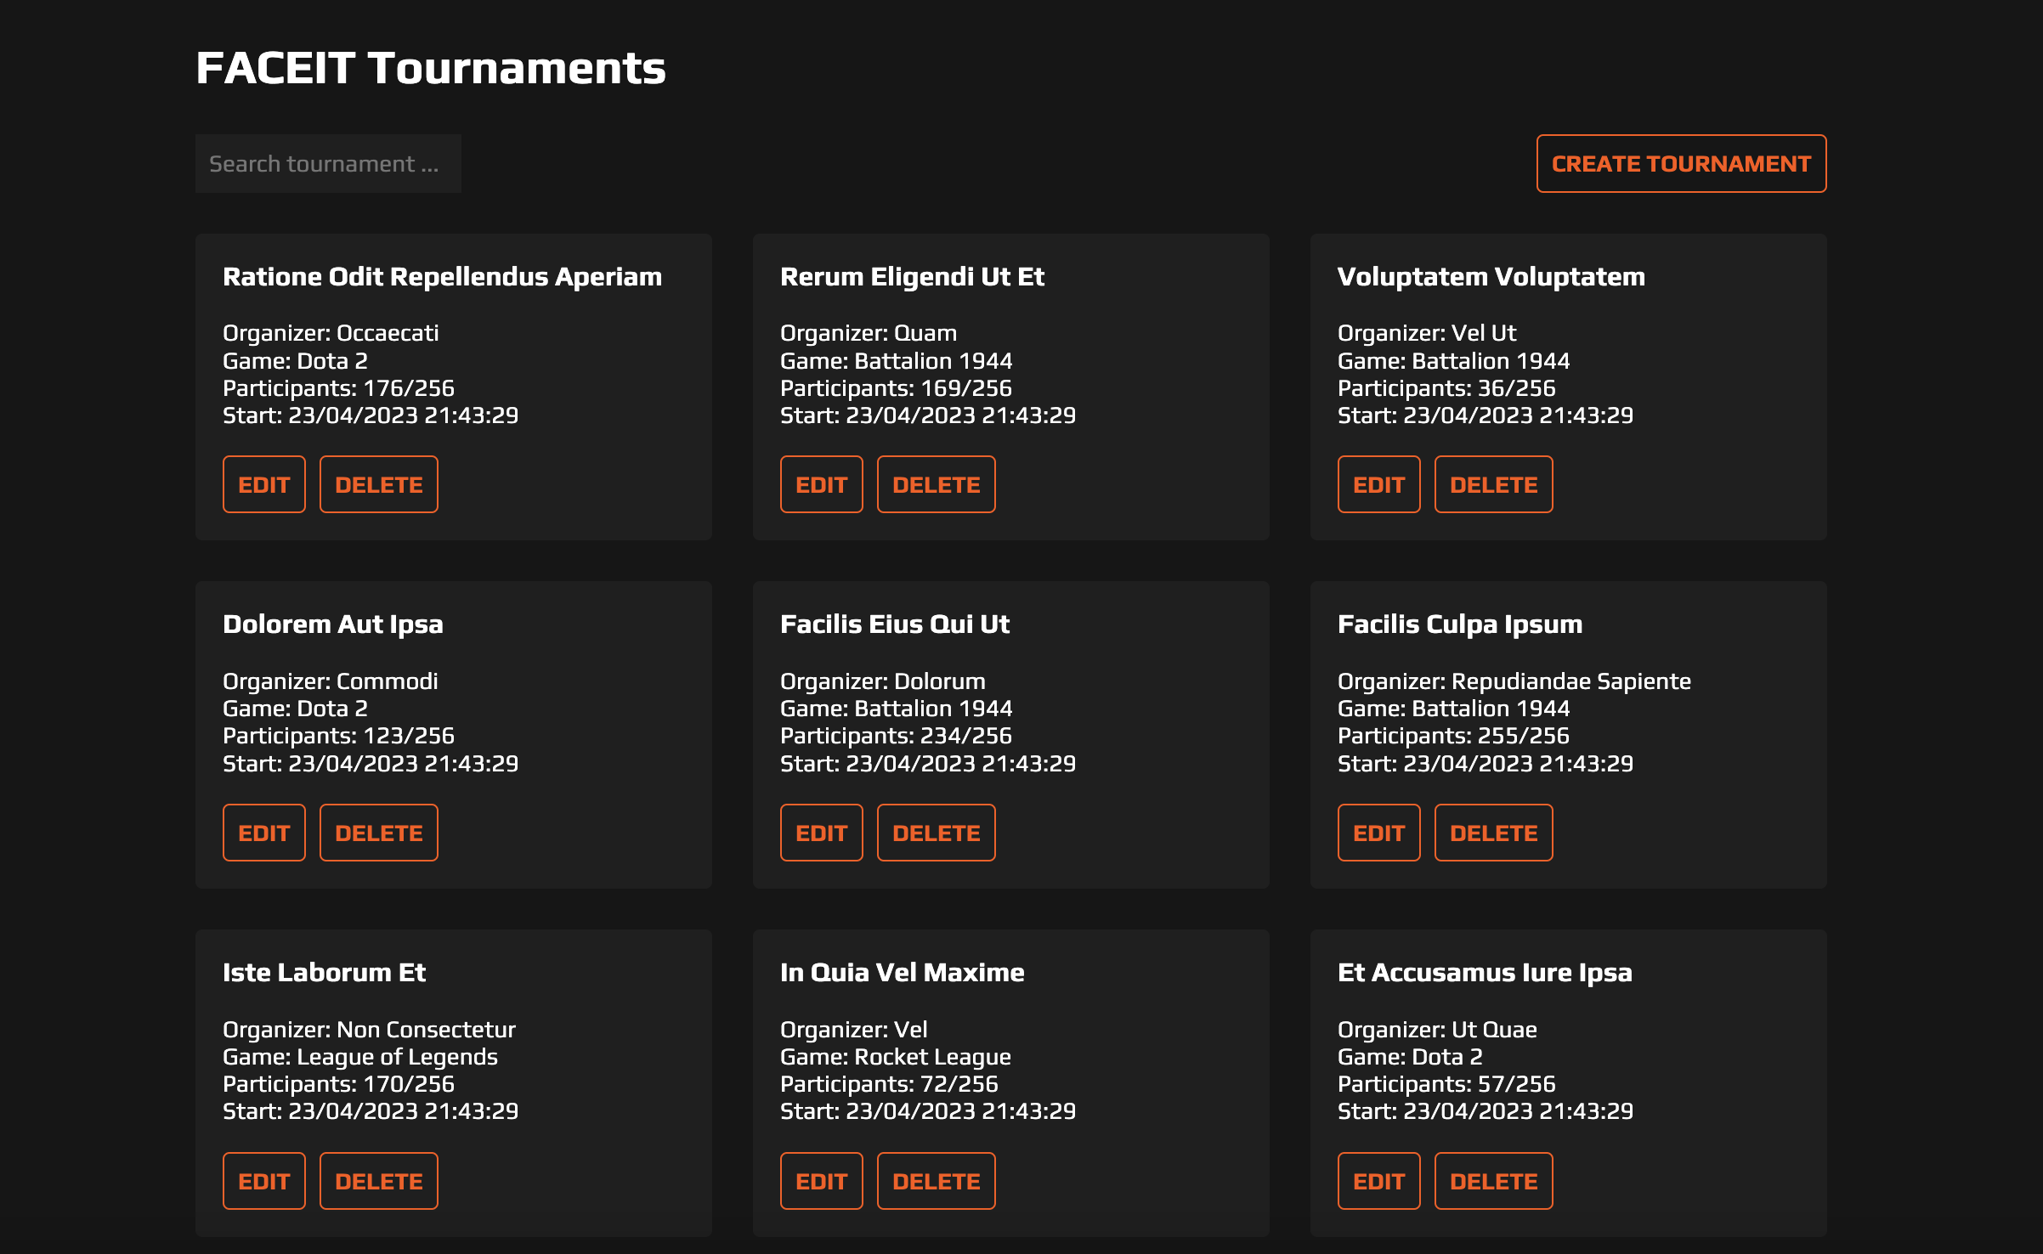Click Edit on In Quia Vel Maxime
Image resolution: width=2043 pixels, height=1254 pixels.
pyautogui.click(x=821, y=1180)
